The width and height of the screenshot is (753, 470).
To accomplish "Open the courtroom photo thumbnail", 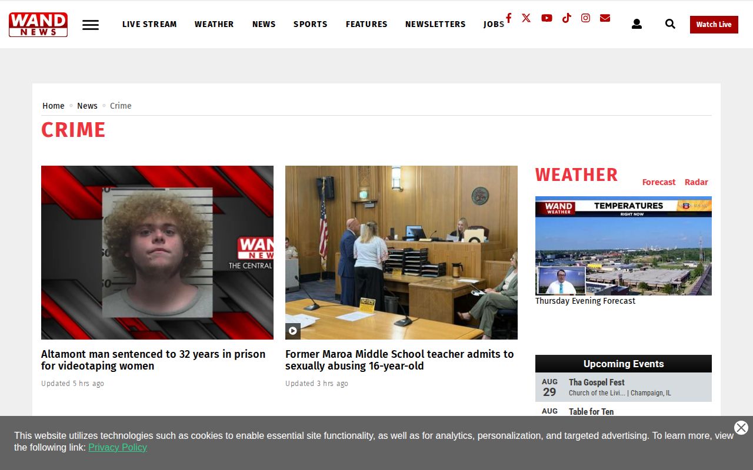I will (x=401, y=253).
